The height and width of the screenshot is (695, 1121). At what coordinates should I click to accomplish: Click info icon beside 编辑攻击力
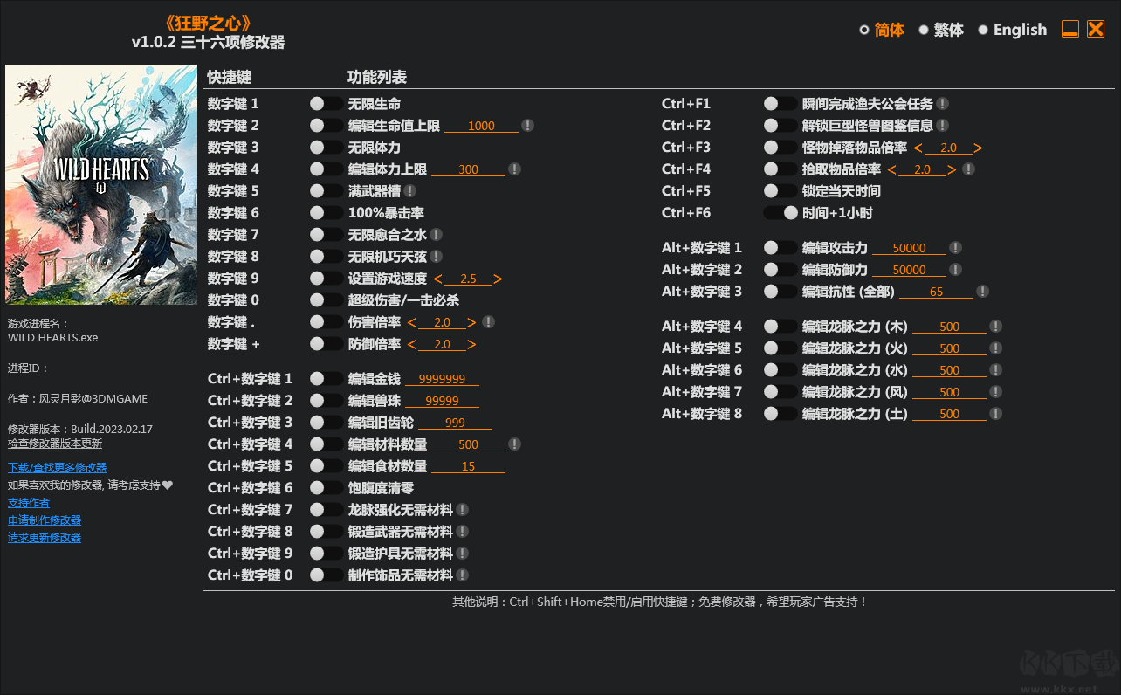[955, 248]
